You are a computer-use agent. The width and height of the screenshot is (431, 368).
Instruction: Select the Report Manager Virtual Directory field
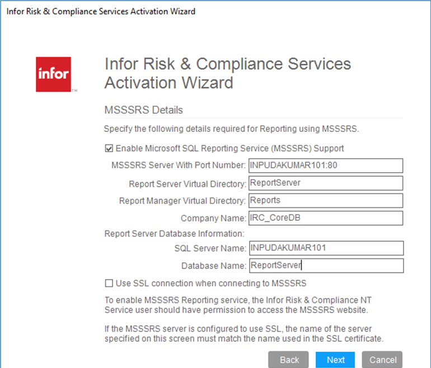coord(325,200)
